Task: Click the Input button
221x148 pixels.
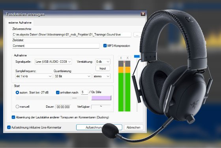Action: point(103,68)
